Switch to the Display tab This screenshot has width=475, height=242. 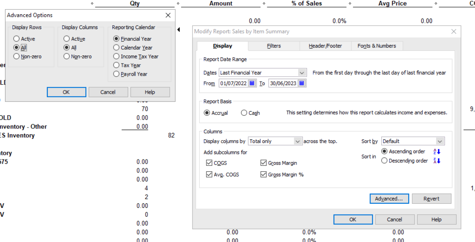click(223, 46)
